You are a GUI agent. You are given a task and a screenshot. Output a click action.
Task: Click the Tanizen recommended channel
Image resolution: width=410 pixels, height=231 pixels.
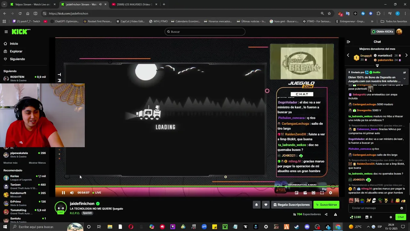point(25,186)
